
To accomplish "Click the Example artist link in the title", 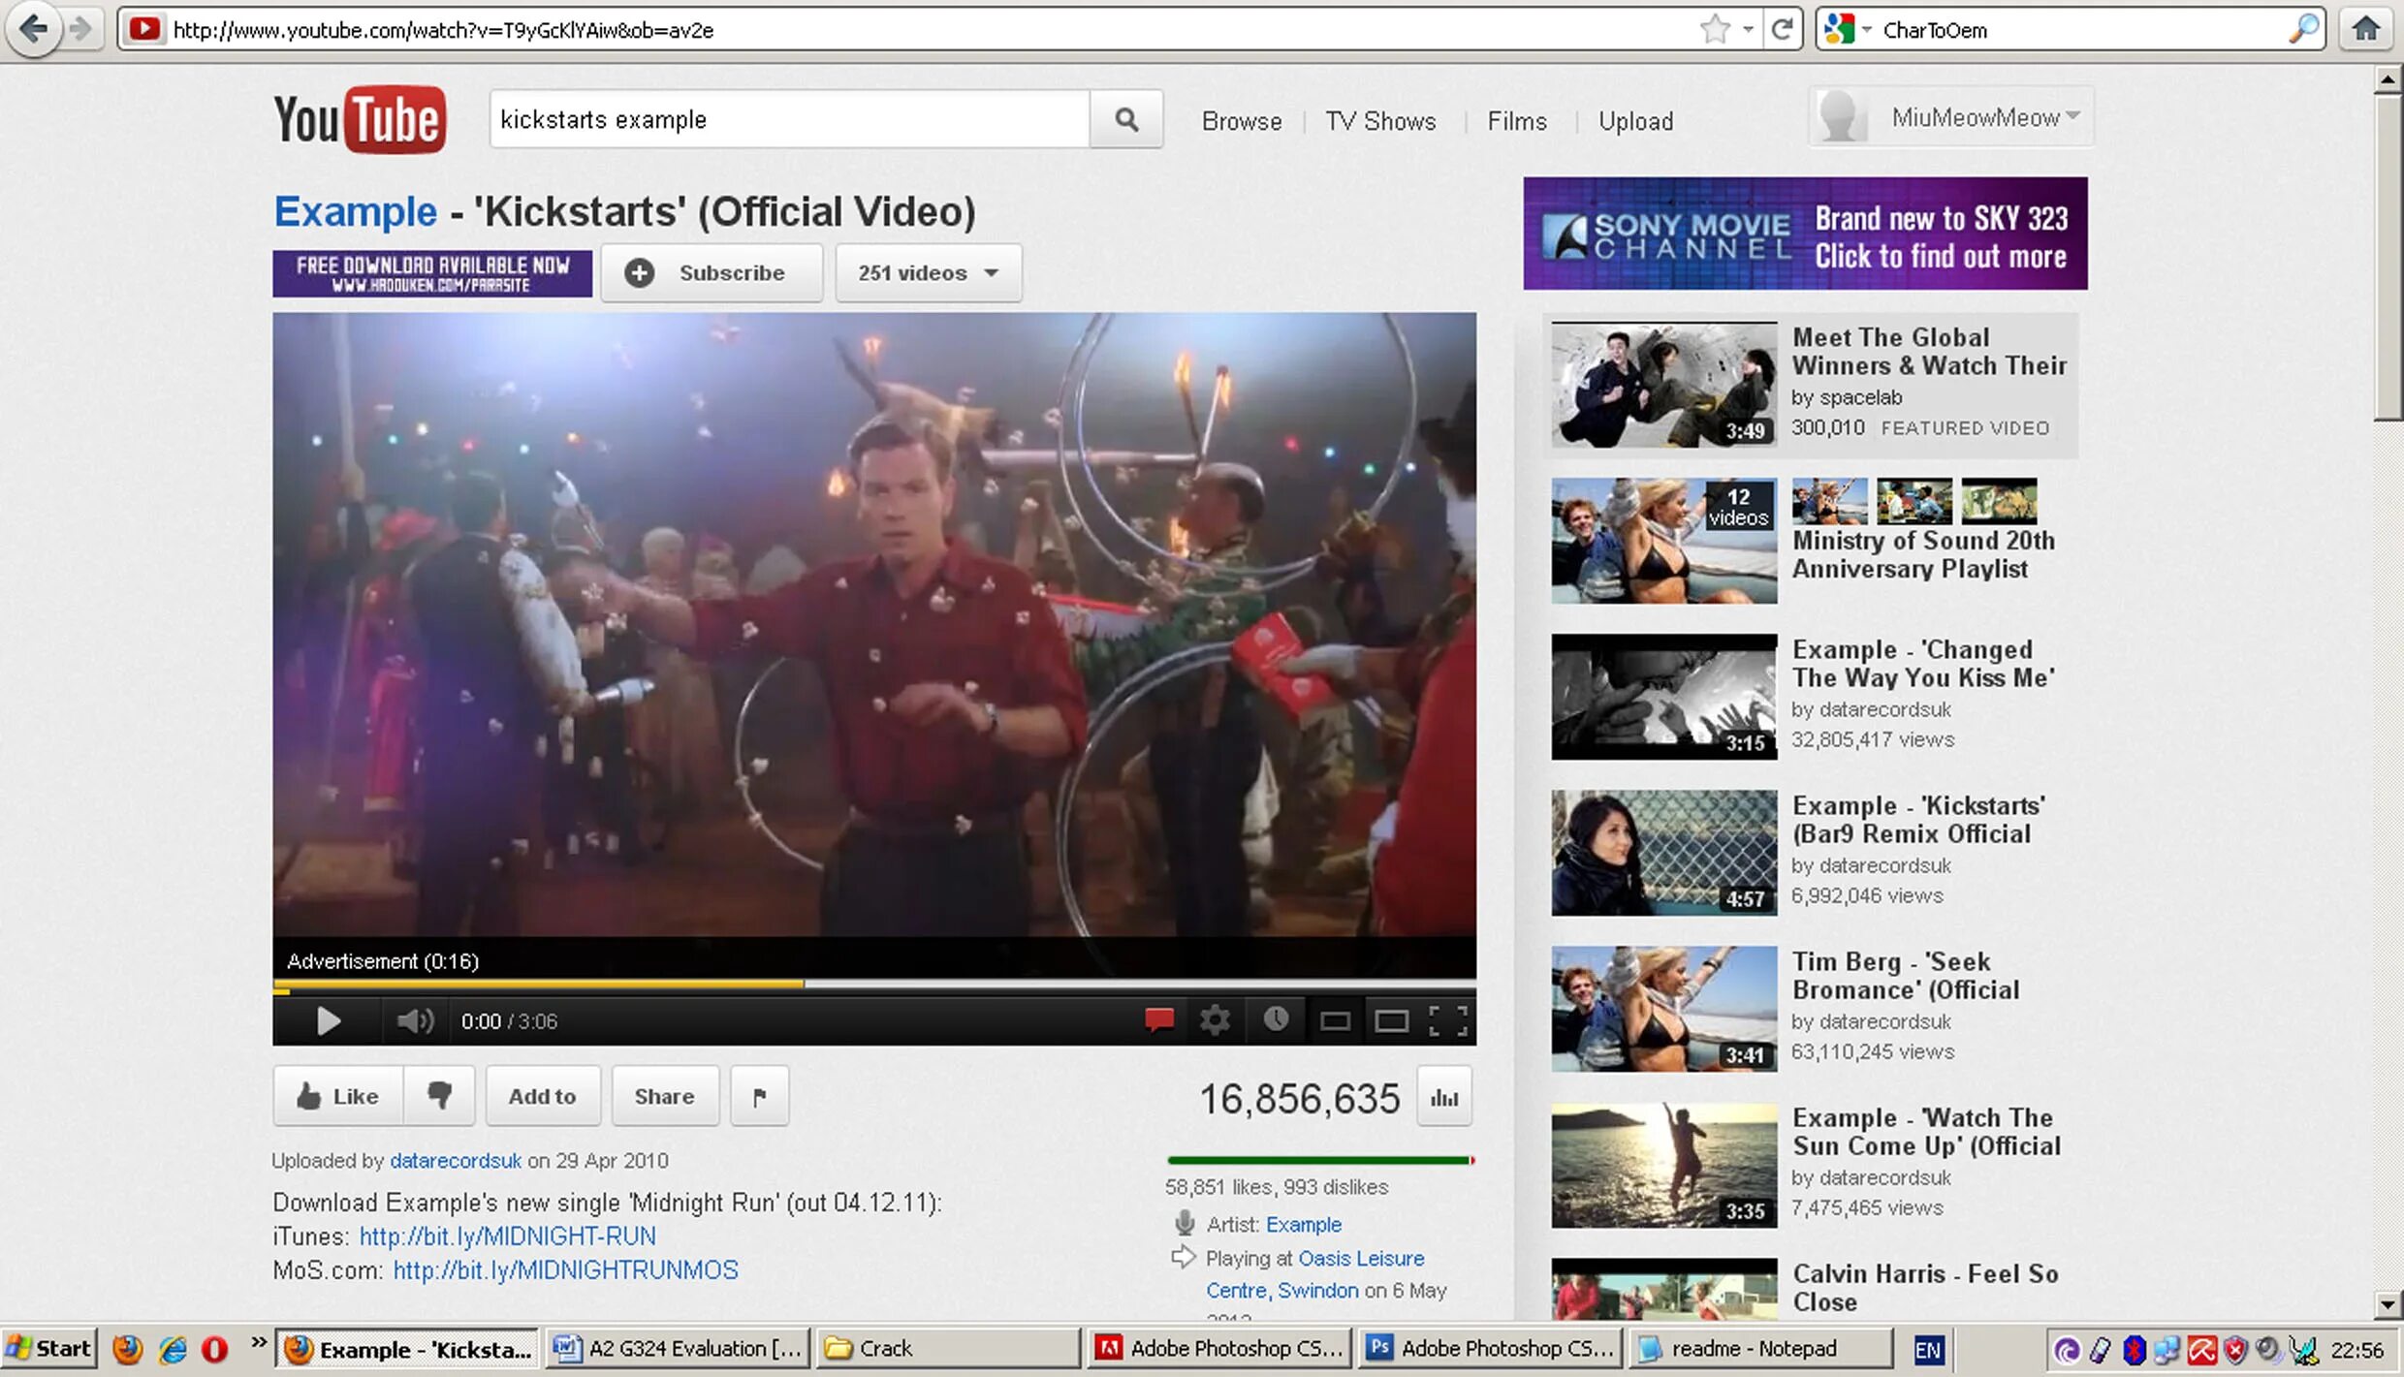I will click(356, 211).
